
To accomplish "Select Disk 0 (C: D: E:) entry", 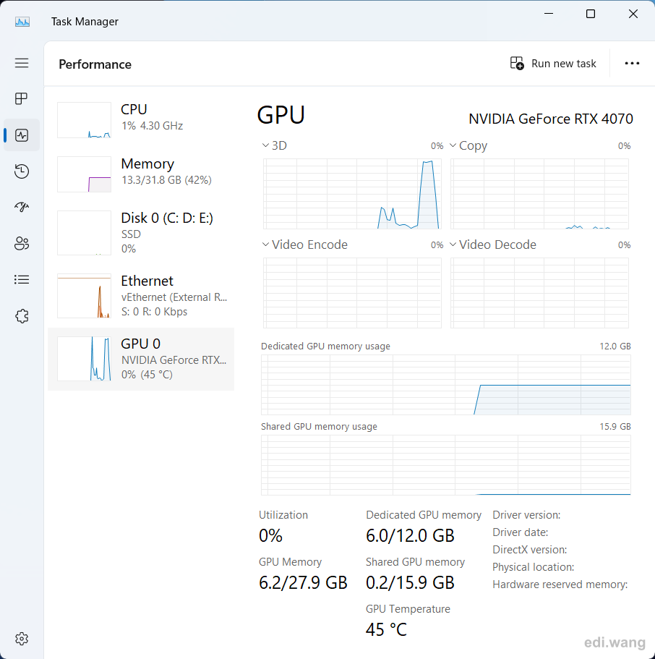I will tap(141, 233).
